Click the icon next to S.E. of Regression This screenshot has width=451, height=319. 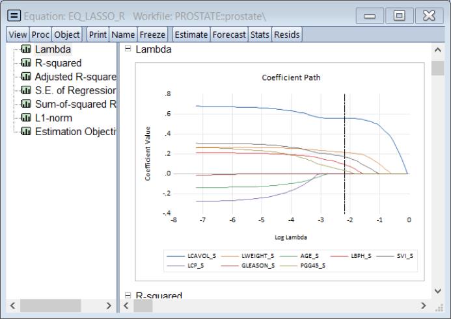26,90
